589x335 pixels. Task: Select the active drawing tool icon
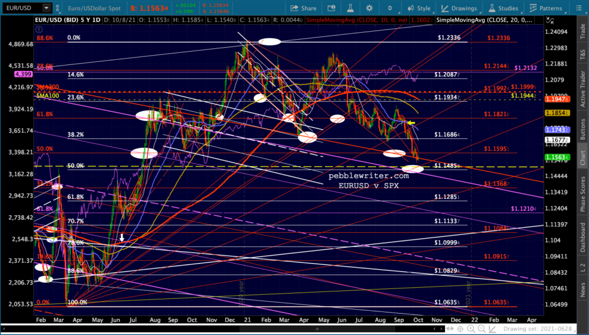pyautogui.click(x=492, y=329)
